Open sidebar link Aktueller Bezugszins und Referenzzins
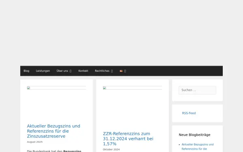 pyautogui.click(x=198, y=147)
